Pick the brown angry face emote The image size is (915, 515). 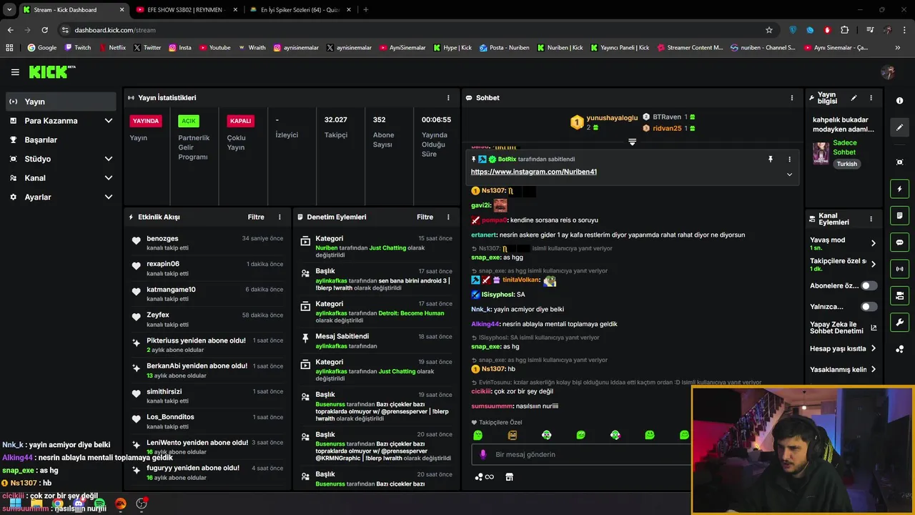coord(513,435)
